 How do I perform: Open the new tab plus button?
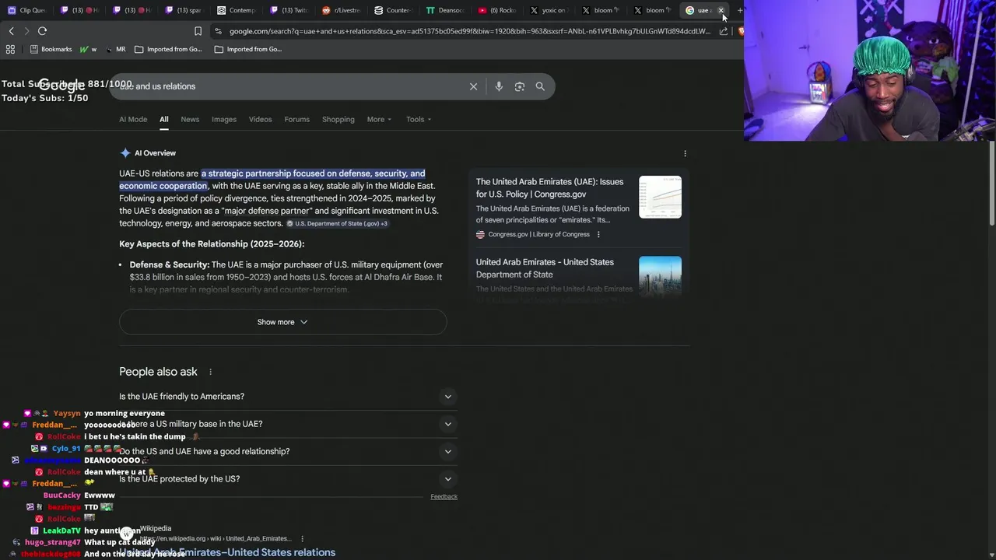pyautogui.click(x=739, y=10)
